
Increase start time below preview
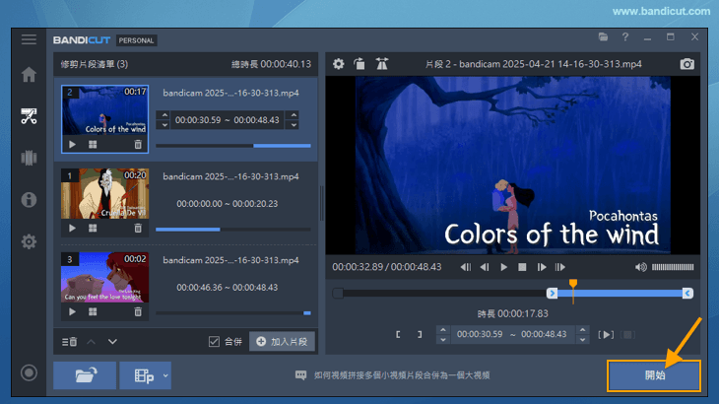tap(443, 330)
